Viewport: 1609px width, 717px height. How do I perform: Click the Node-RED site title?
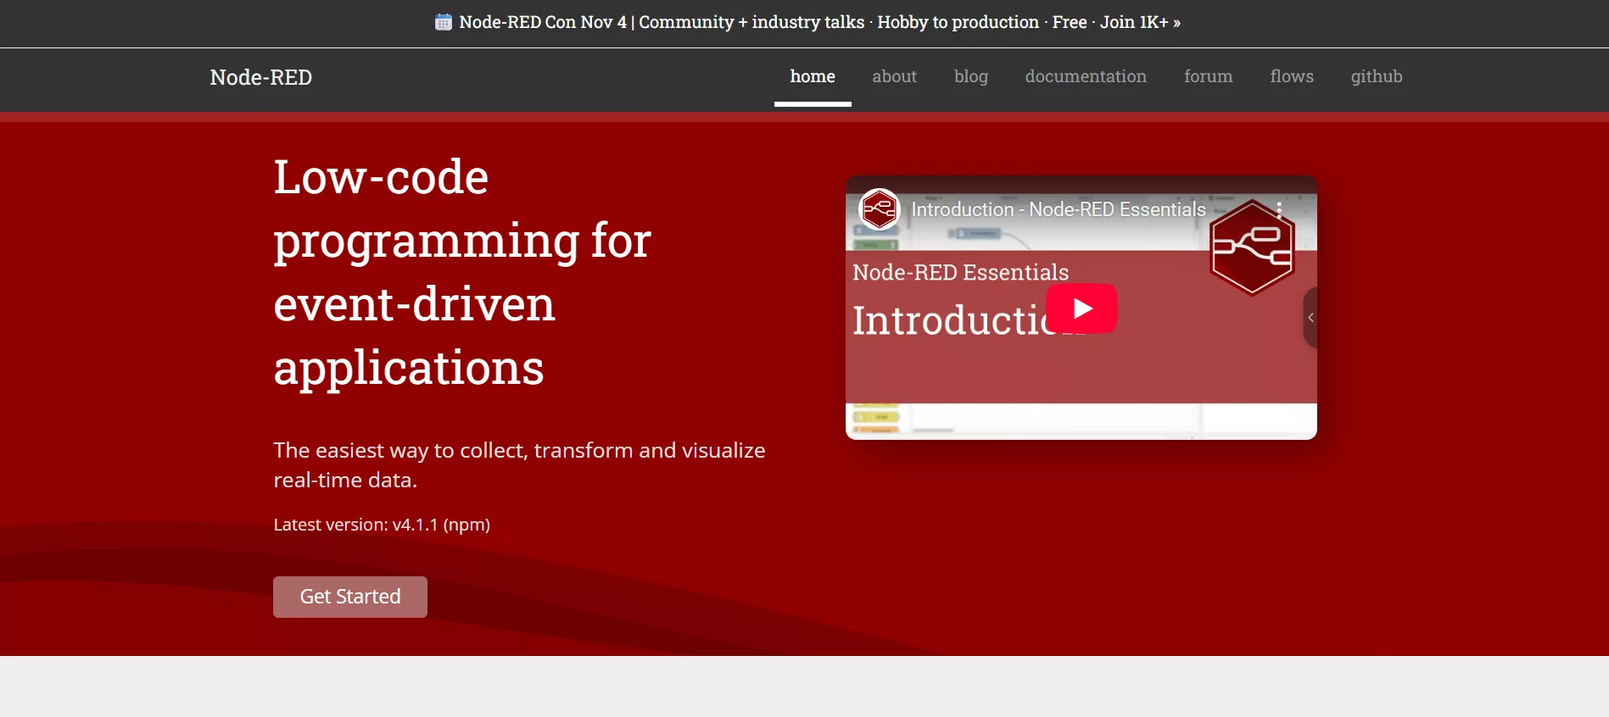click(x=261, y=77)
